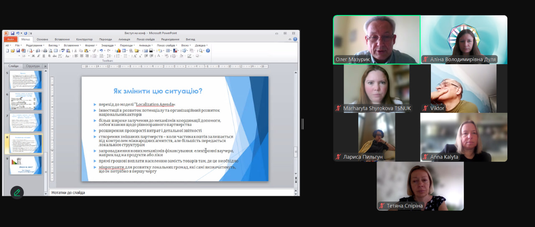
Task: Click the blue Help question mark icon
Action: [208, 51]
